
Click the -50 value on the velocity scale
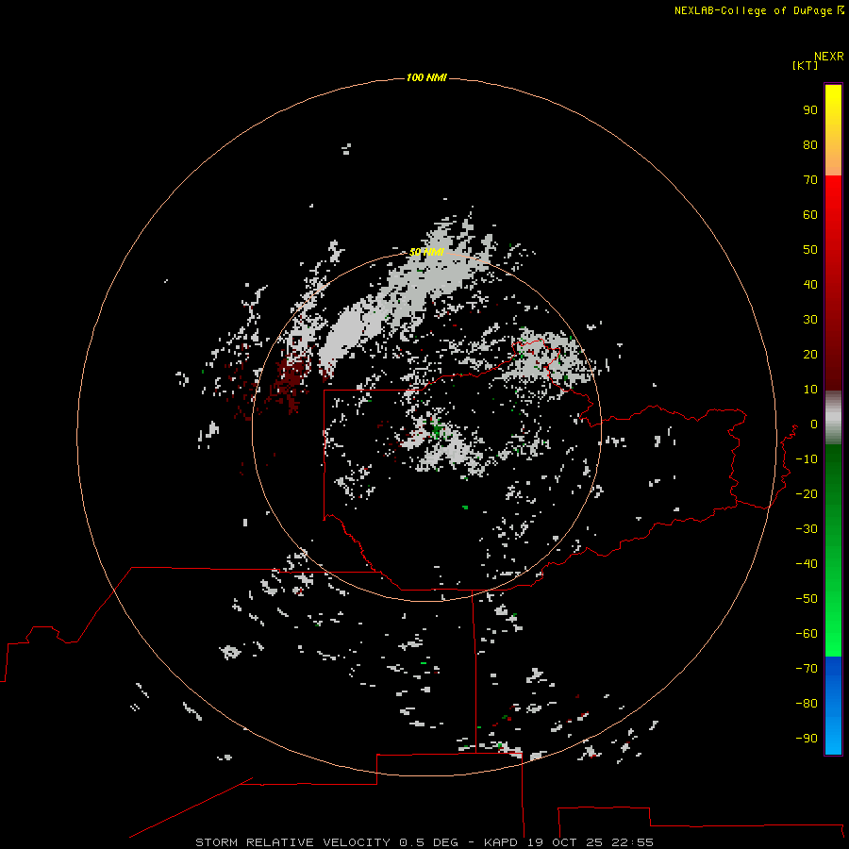coord(807,599)
